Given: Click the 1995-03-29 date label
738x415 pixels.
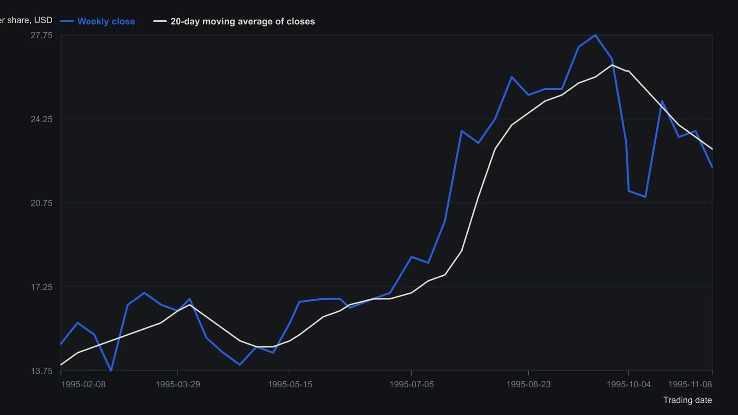Looking at the screenshot, I should click(178, 385).
